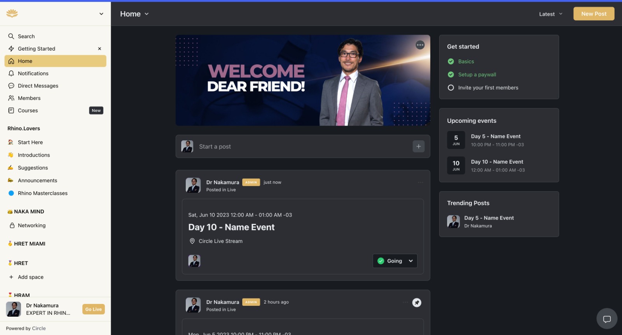The height and width of the screenshot is (335, 622).
Task: Click the Go Live button
Action: (x=94, y=309)
